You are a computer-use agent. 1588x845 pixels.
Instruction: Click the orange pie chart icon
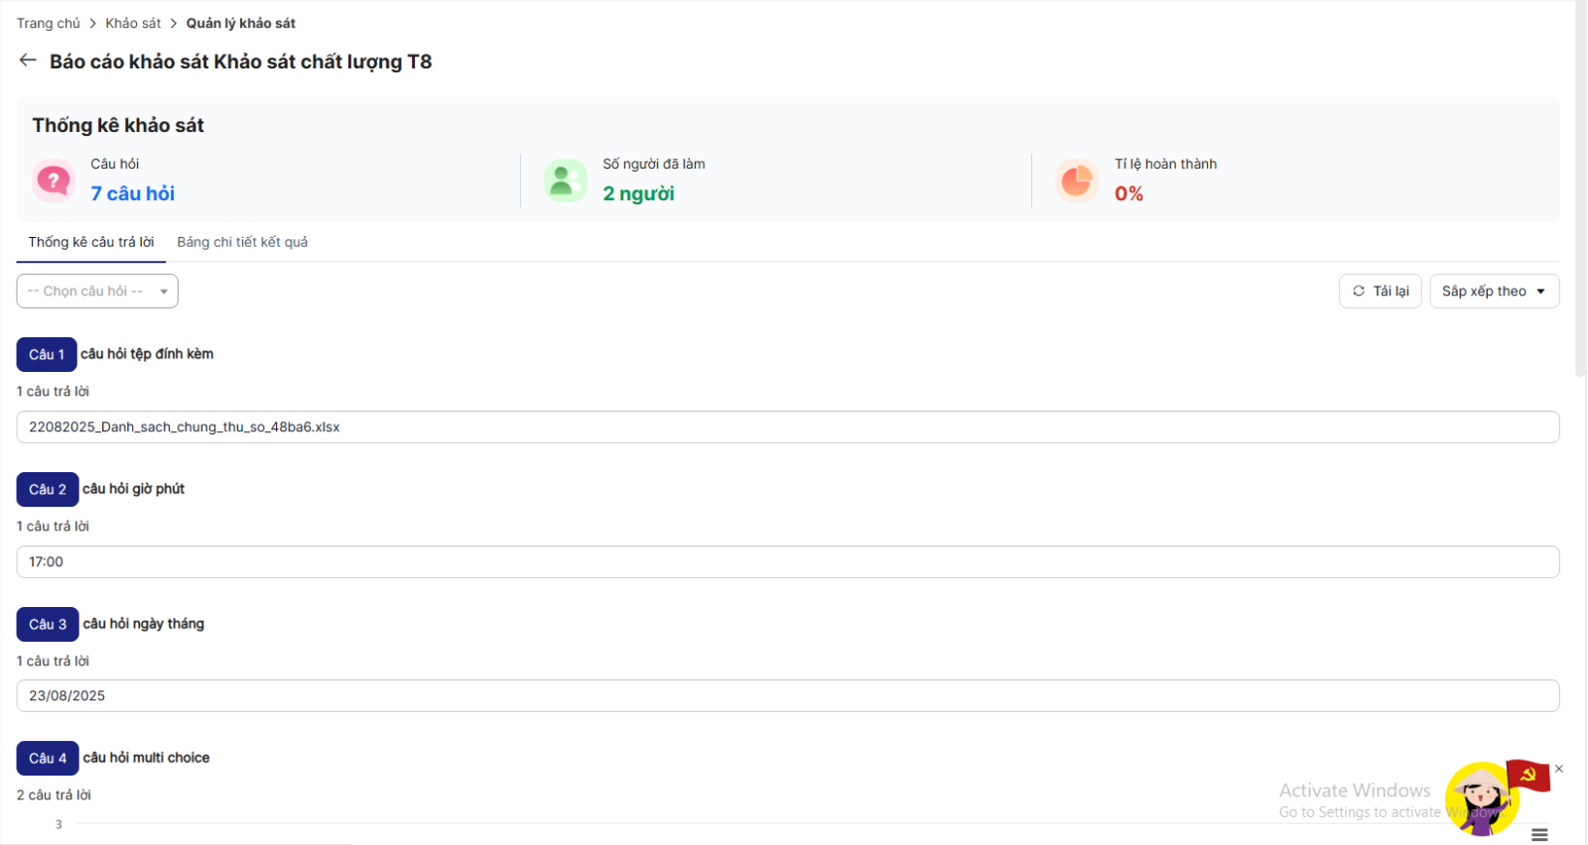(x=1077, y=181)
